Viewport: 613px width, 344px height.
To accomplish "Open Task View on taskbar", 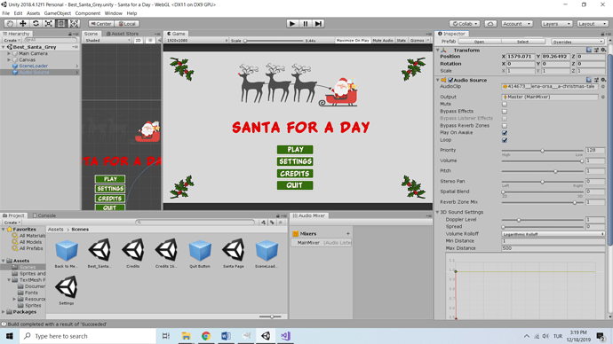I will coord(166,336).
